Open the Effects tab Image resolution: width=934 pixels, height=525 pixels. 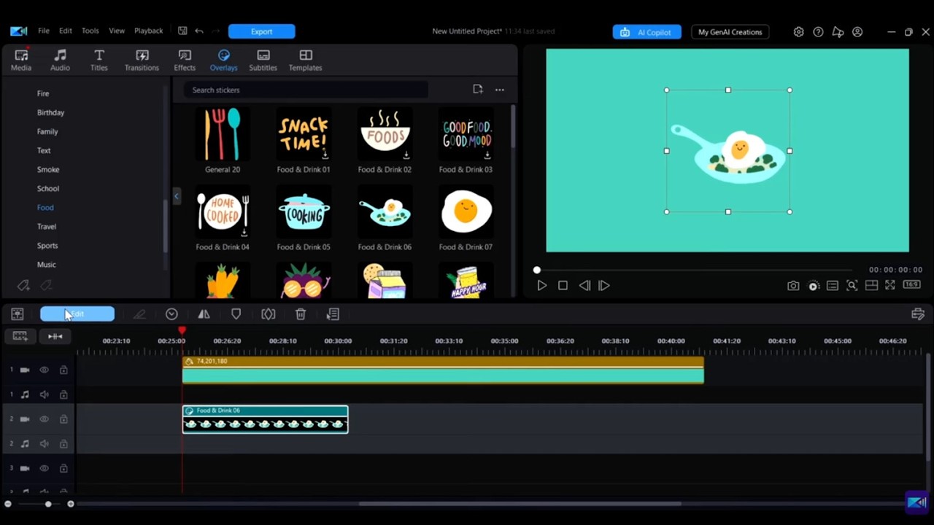tap(185, 61)
